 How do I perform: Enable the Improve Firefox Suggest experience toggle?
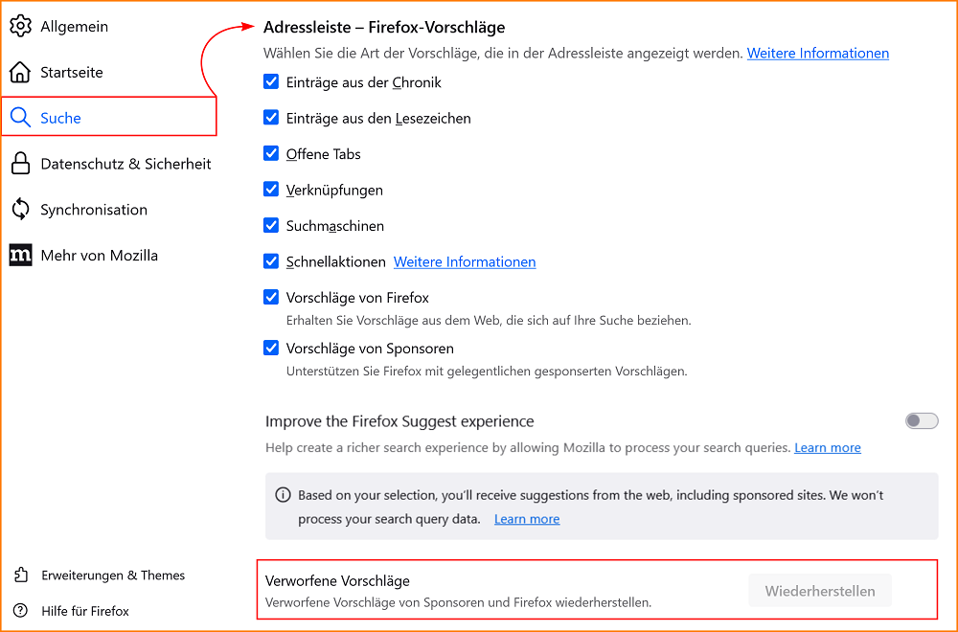click(921, 420)
